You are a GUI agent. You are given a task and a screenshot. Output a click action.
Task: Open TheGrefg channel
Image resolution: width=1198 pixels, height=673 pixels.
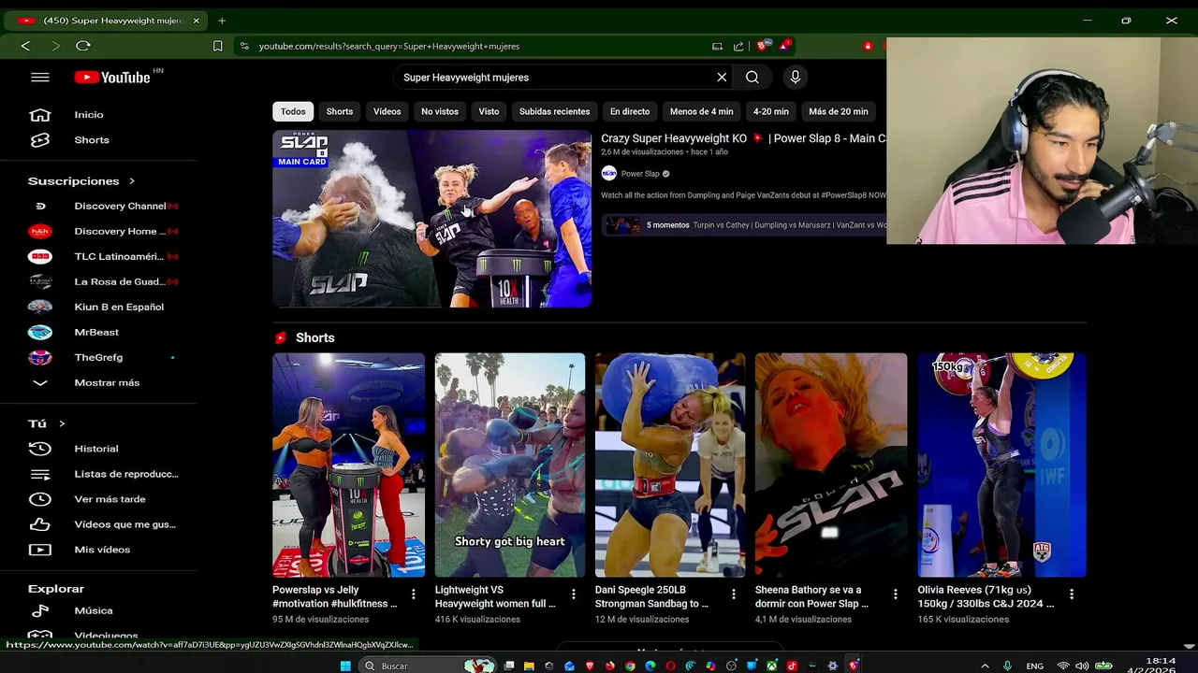tap(98, 357)
